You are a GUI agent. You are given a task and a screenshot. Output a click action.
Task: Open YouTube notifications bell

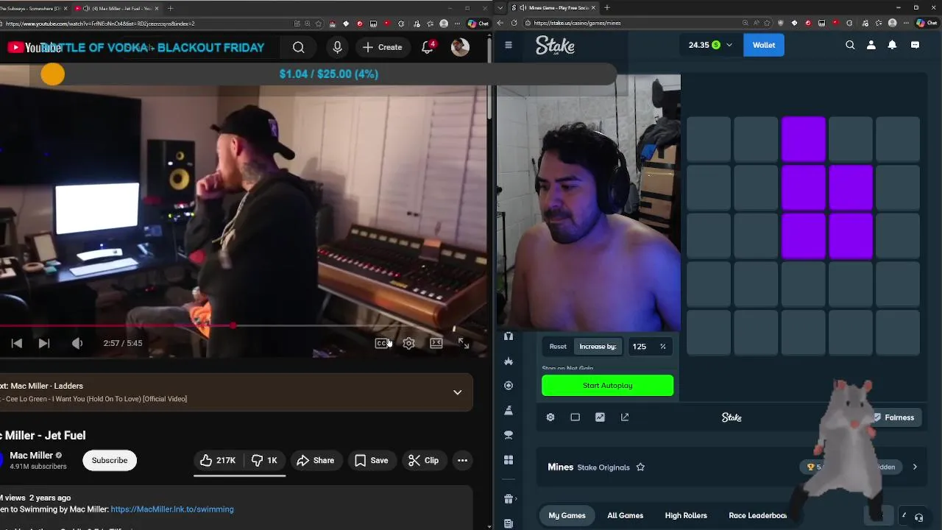click(x=428, y=47)
